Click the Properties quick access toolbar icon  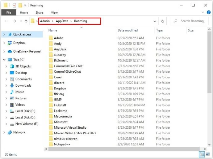click(x=14, y=5)
